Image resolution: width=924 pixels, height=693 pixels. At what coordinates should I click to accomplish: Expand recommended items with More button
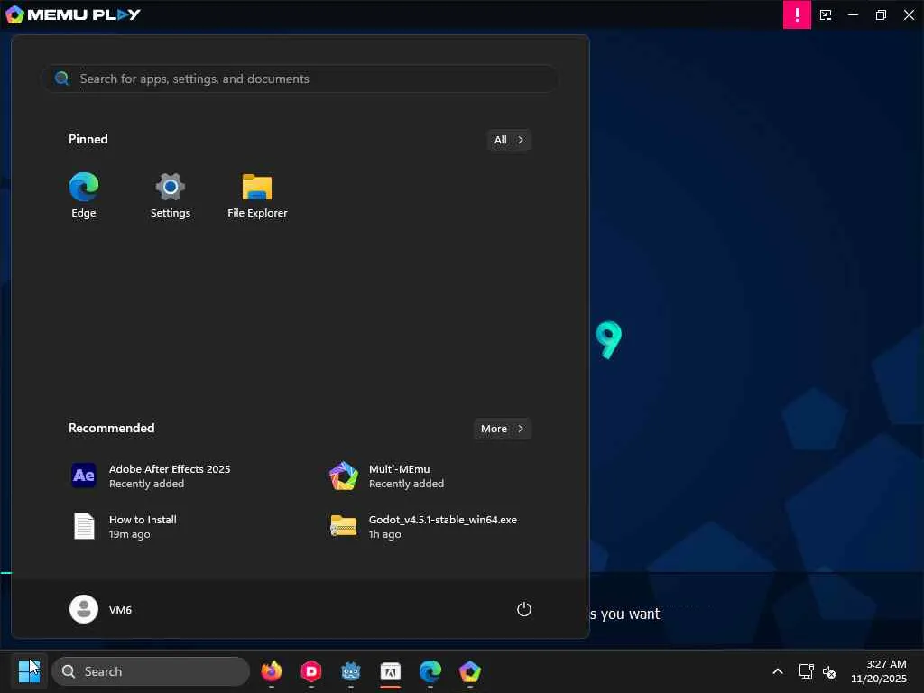502,429
